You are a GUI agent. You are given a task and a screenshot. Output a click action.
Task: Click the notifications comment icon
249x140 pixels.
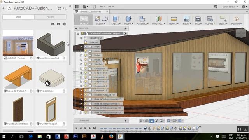click(216, 7)
